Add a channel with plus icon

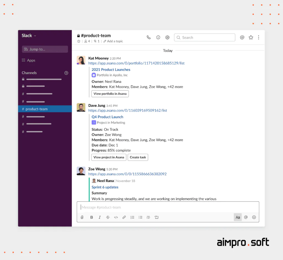66,73
